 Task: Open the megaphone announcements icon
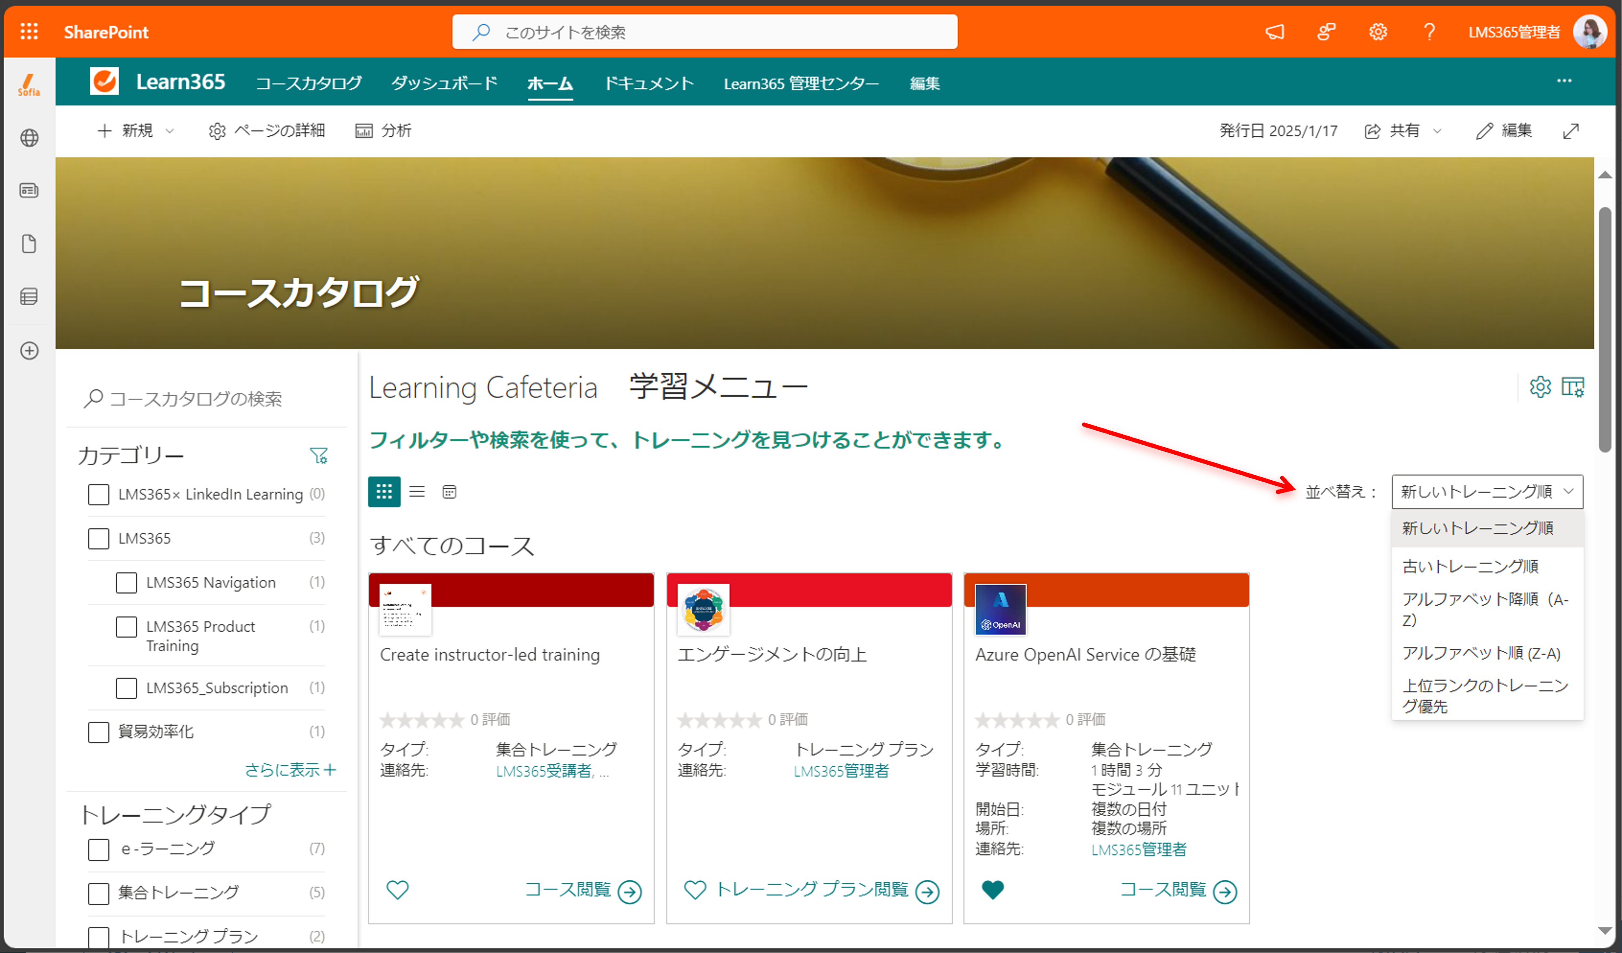coord(1274,31)
